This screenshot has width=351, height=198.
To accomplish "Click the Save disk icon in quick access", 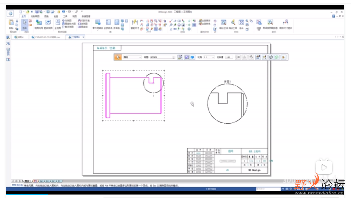I will [x=37, y=12].
